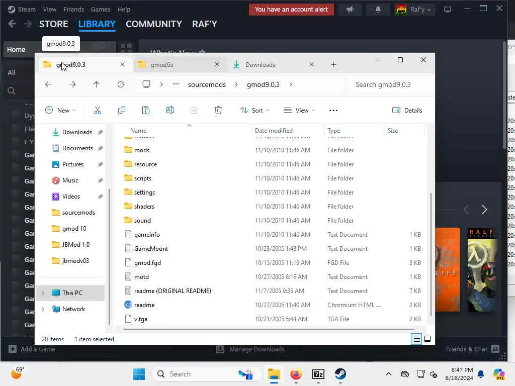Image resolution: width=515 pixels, height=386 pixels.
Task: Select the gameinfo text document
Action: click(147, 235)
